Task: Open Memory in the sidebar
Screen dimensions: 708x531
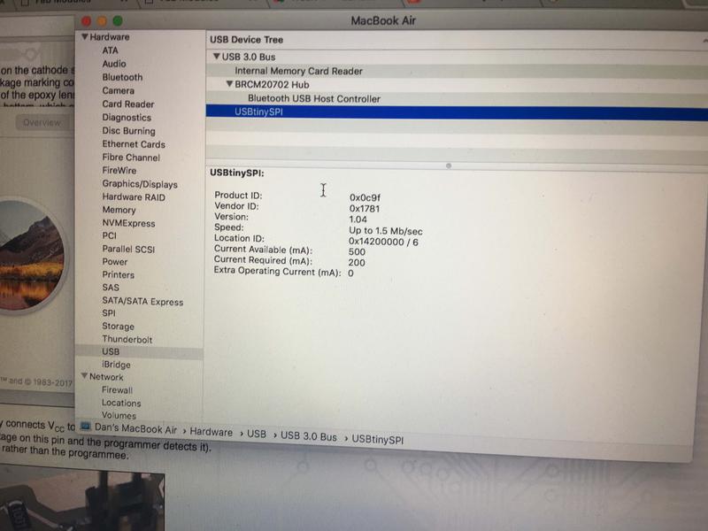Action: 119,210
